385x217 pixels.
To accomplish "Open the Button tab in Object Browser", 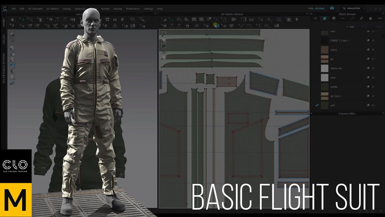I will tap(334, 18).
